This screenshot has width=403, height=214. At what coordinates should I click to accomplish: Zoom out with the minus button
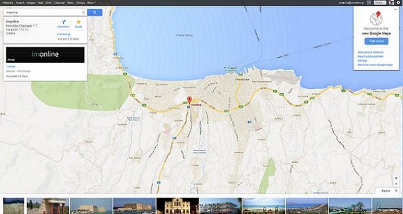[x=396, y=184]
